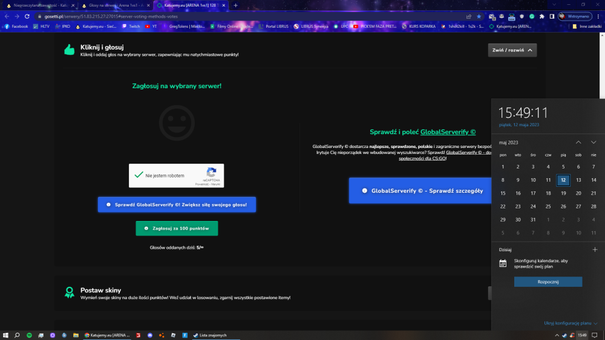The width and height of the screenshot is (605, 340).
Task: Open the Chrome three-dot menu
Action: click(598, 16)
